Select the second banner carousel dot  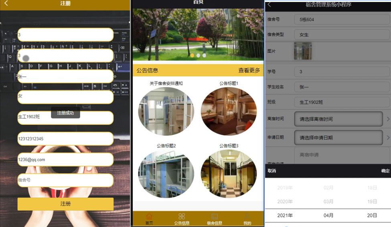pos(198,56)
